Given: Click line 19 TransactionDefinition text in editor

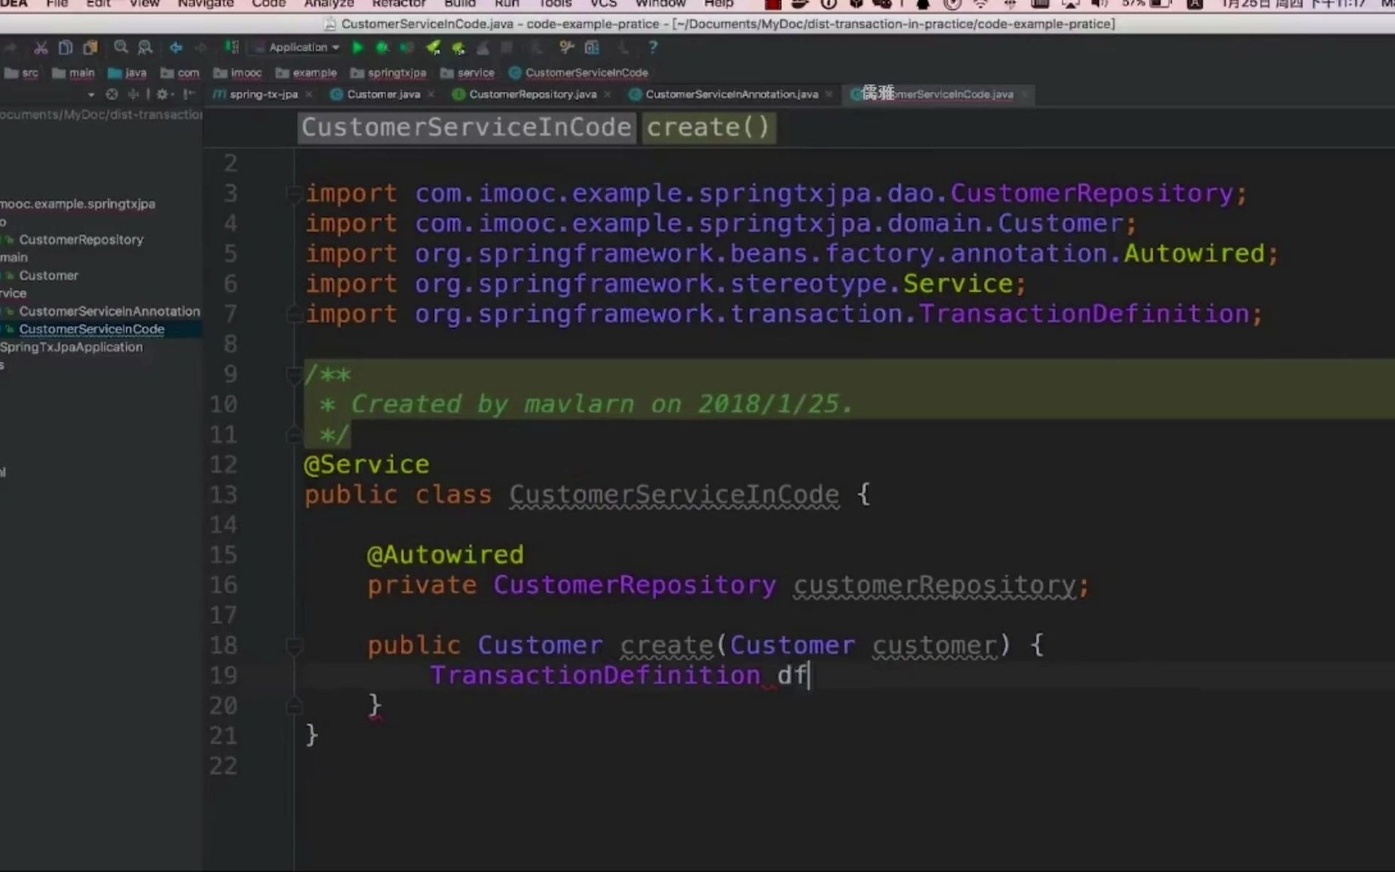Looking at the screenshot, I should (595, 675).
